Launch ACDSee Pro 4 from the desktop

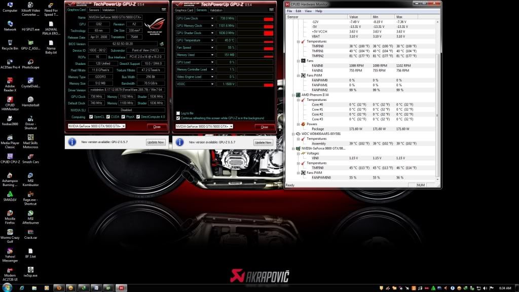[10, 64]
